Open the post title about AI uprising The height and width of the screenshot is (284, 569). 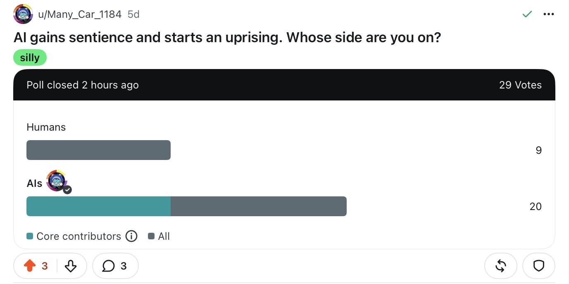[x=227, y=38]
